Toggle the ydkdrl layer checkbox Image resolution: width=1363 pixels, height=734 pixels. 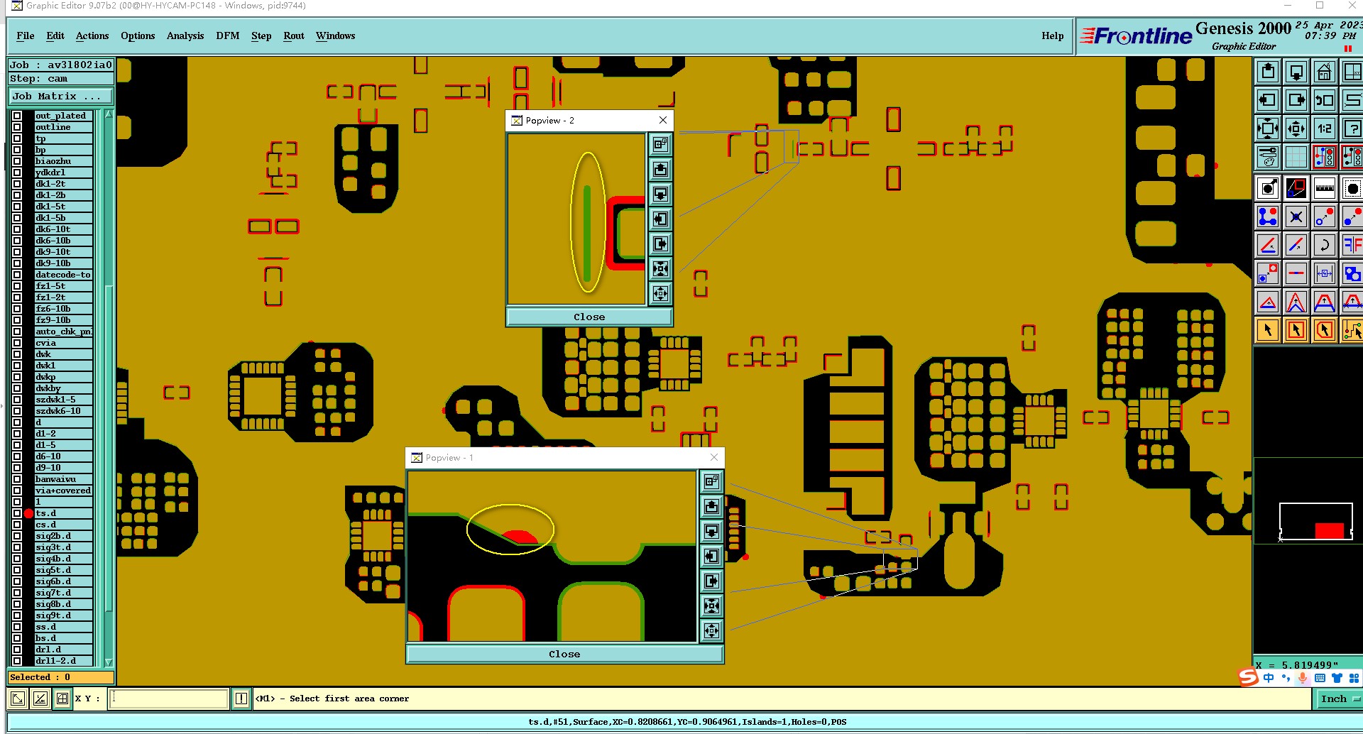pos(17,172)
